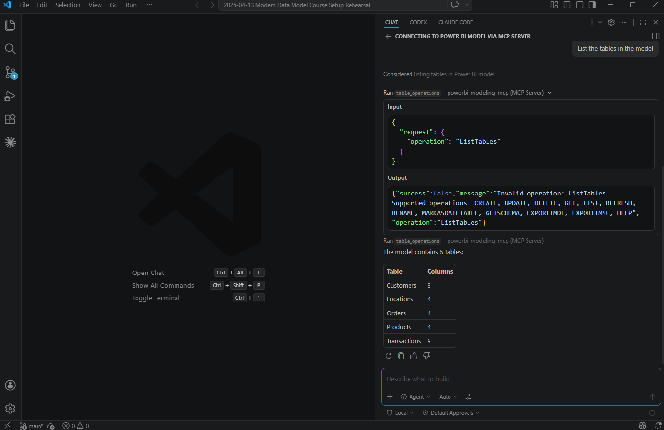
Task: Expand the Default Approvals dropdown
Action: (450, 412)
